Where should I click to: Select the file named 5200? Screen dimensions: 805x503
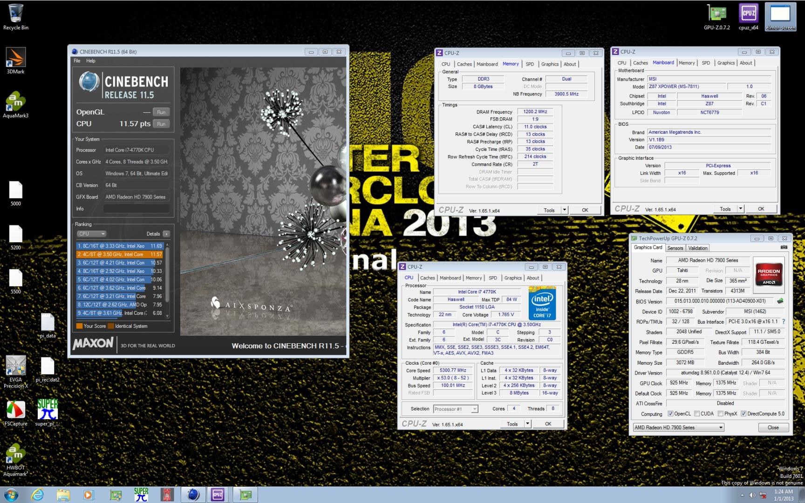(15, 238)
